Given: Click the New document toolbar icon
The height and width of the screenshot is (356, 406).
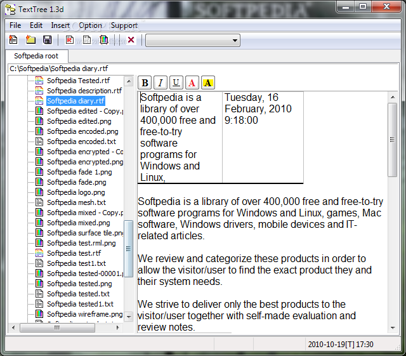Looking at the screenshot, I should (x=13, y=40).
